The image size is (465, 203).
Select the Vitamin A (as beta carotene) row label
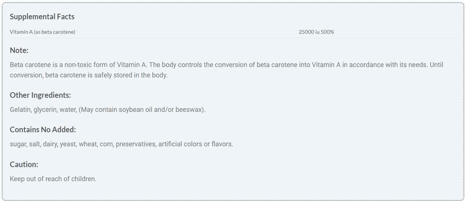(x=43, y=32)
